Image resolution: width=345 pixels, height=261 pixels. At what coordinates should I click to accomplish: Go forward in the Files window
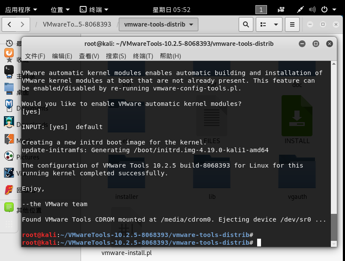[22, 24]
